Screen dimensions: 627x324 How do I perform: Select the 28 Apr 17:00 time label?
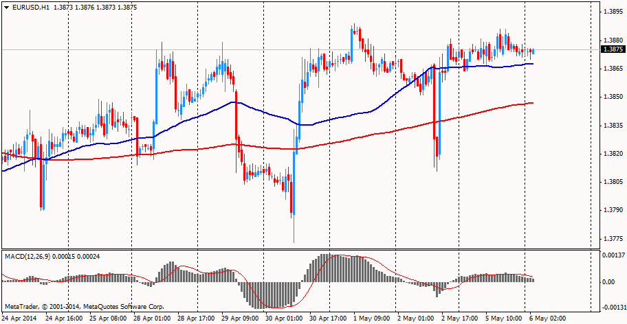coord(196,319)
